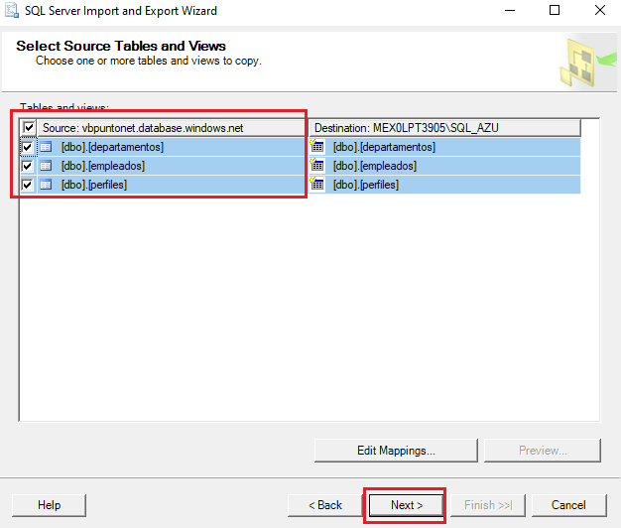Click source table icon for [dbo].[perfiles]

(x=46, y=185)
